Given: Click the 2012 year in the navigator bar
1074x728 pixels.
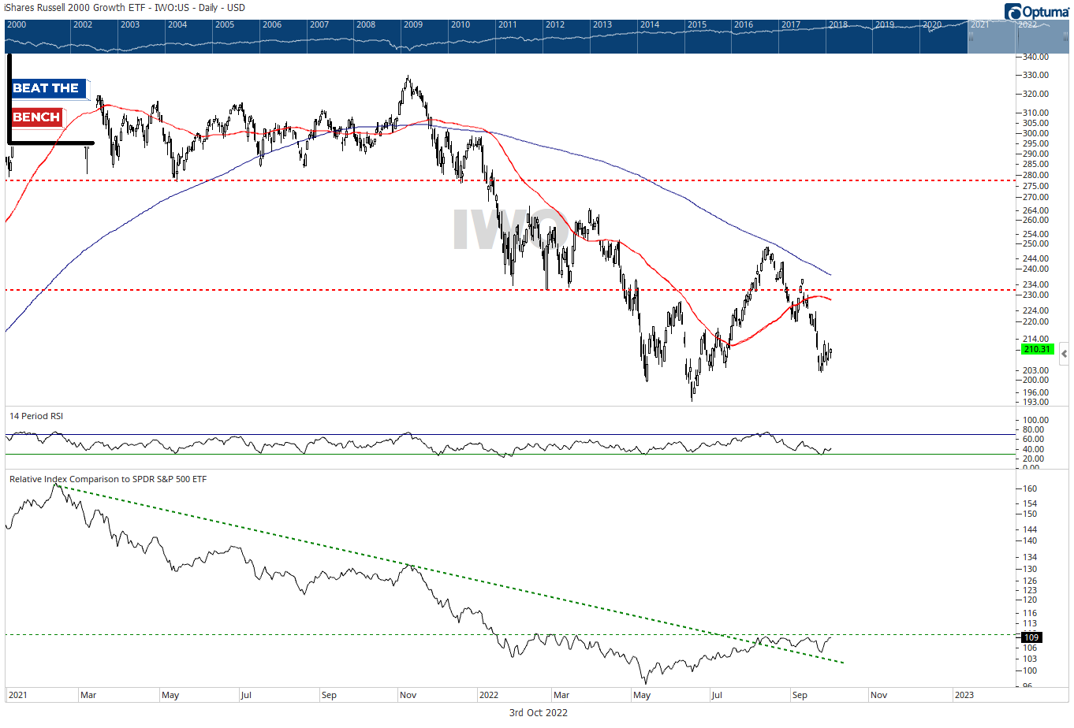Looking at the screenshot, I should click(566, 36).
